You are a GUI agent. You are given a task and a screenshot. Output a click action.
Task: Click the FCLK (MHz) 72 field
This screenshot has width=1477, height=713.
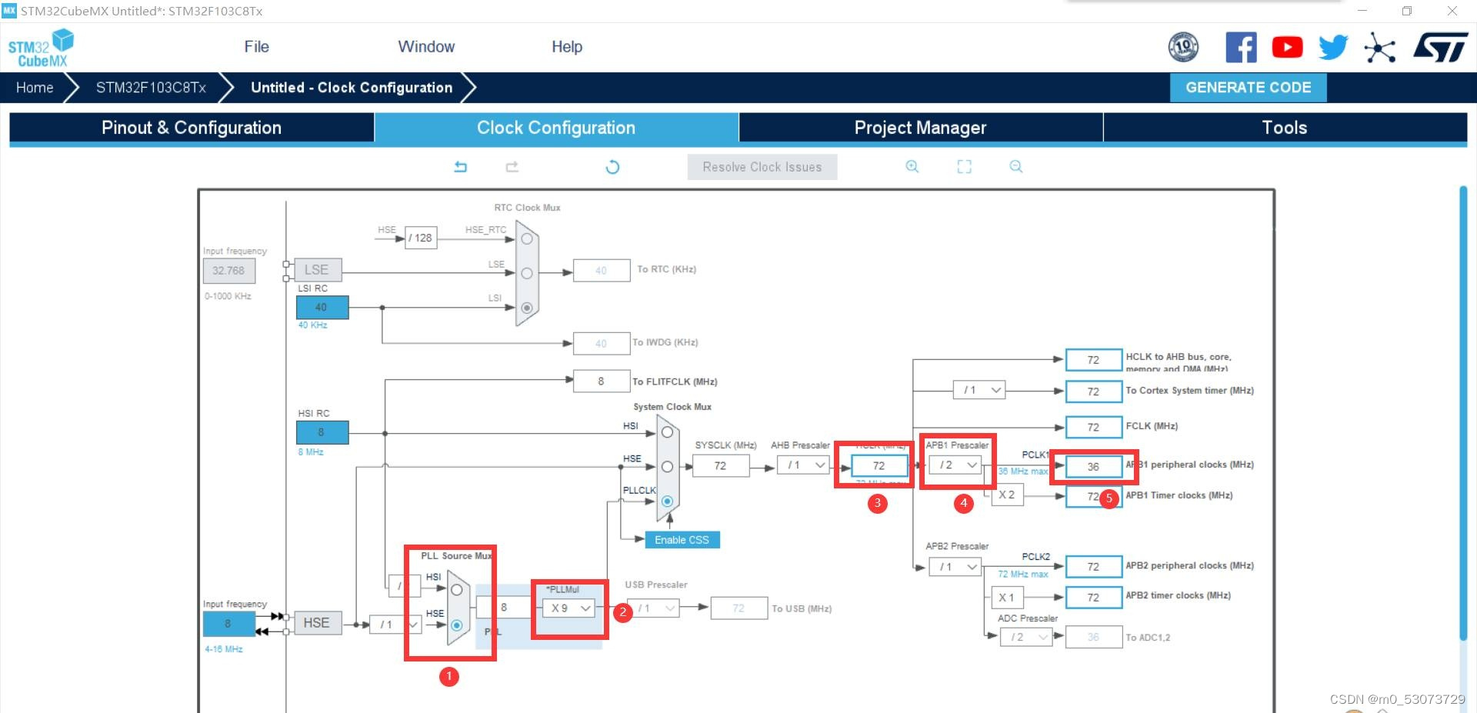(x=1094, y=427)
